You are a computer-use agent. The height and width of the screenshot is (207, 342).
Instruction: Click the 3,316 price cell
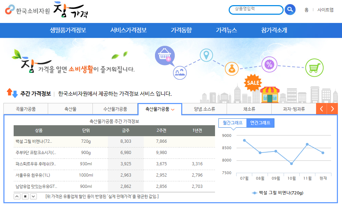197,164
